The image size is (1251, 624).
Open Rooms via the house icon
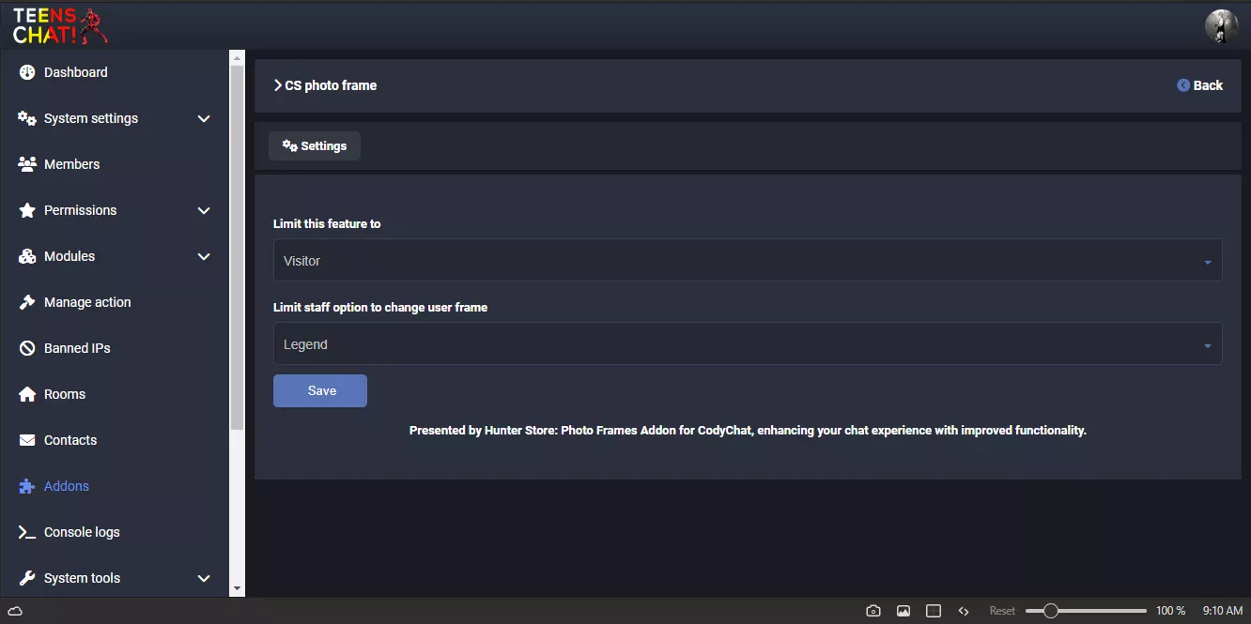pyautogui.click(x=27, y=394)
